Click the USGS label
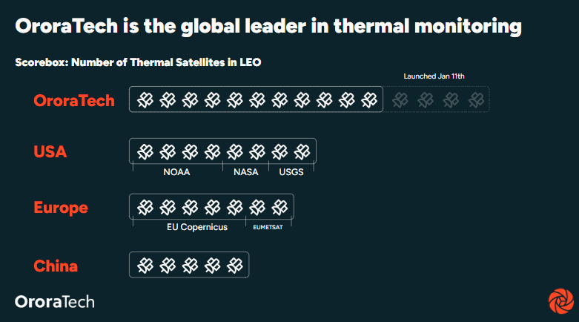This screenshot has height=322, width=579. (291, 172)
